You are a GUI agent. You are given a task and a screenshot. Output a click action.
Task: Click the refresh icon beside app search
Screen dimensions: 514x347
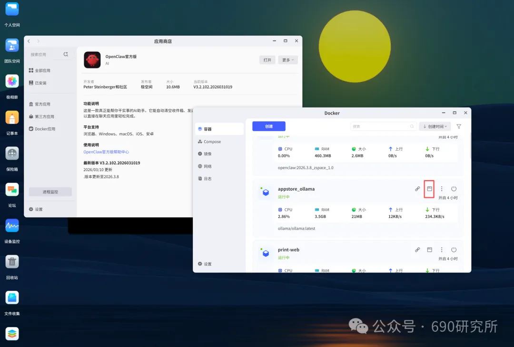[66, 54]
